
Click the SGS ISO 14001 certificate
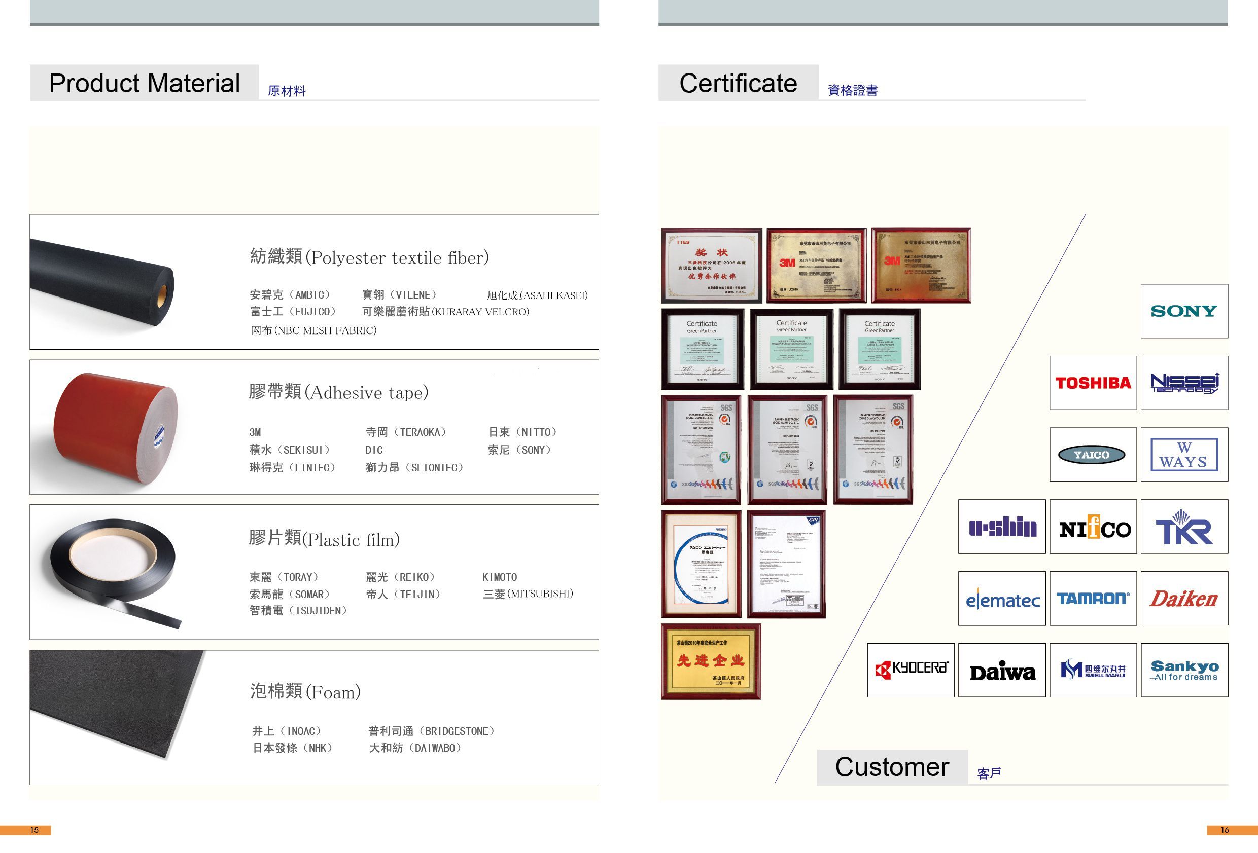[x=787, y=450]
